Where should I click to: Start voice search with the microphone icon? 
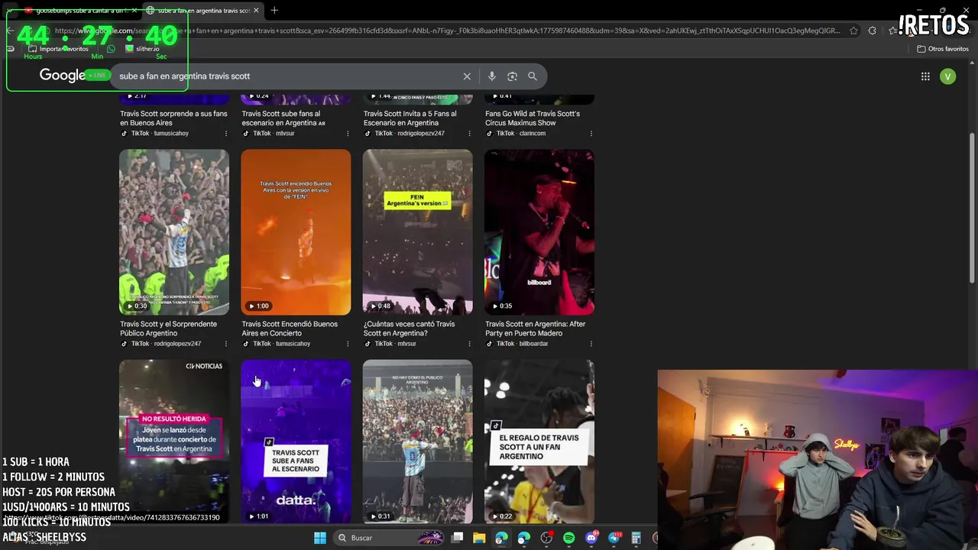tap(492, 76)
